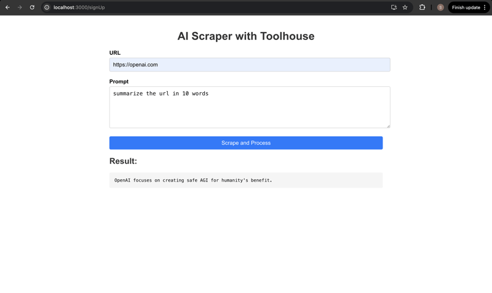Click the Finish update button
Screen dimensions: 492x293
[x=466, y=7]
